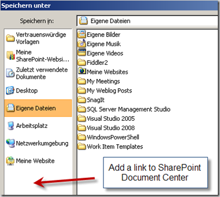Click the Fiddler2 folder icon

point(82,63)
